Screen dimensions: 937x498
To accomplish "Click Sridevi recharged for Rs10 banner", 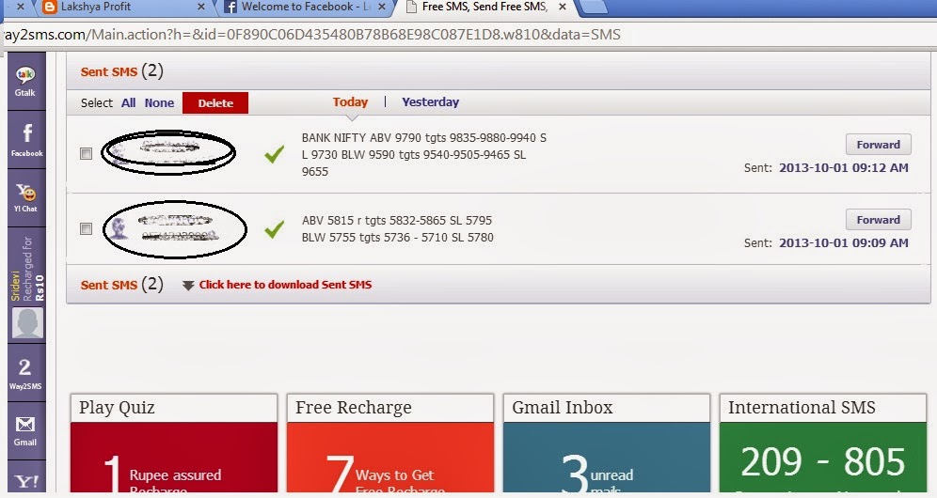I will (27, 270).
